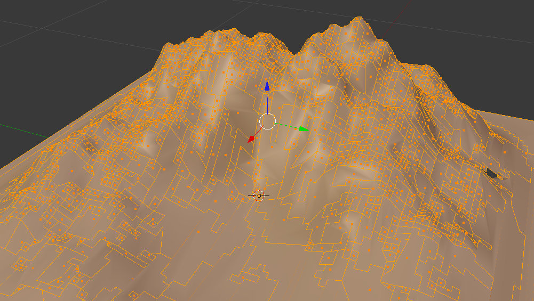
Task: Click the white circle at gizmo center
Action: [x=267, y=121]
